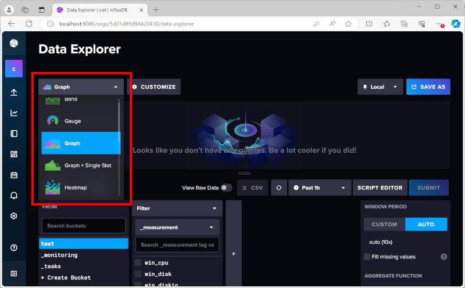Click the refresh query icon button
Screen dimensions: 465x288
[x=279, y=188]
